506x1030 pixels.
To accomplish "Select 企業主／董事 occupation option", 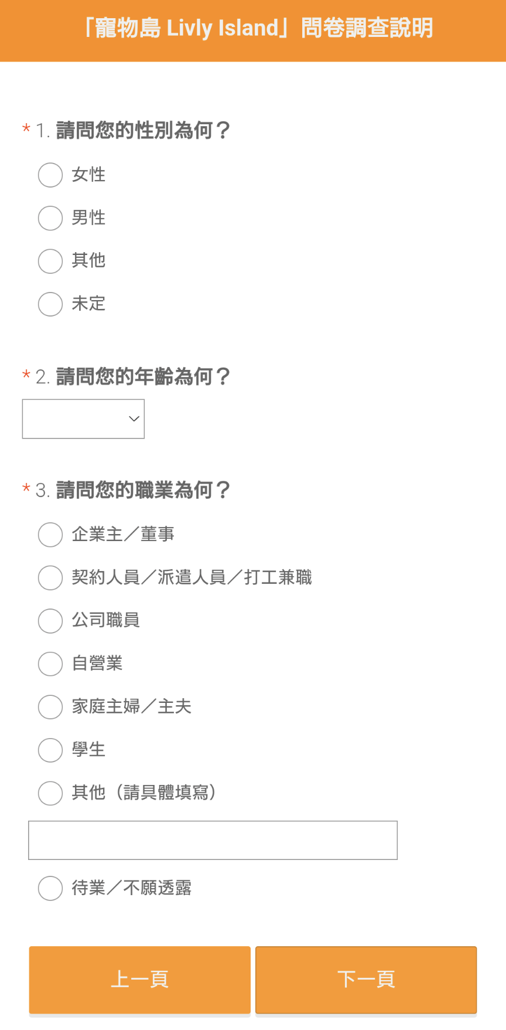I will click(50, 535).
